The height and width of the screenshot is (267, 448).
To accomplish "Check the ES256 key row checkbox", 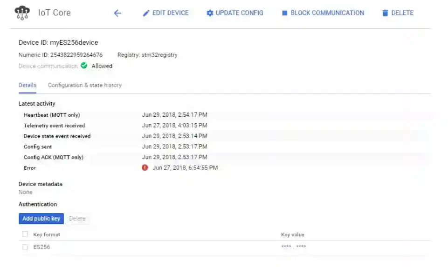I will 25,247.
